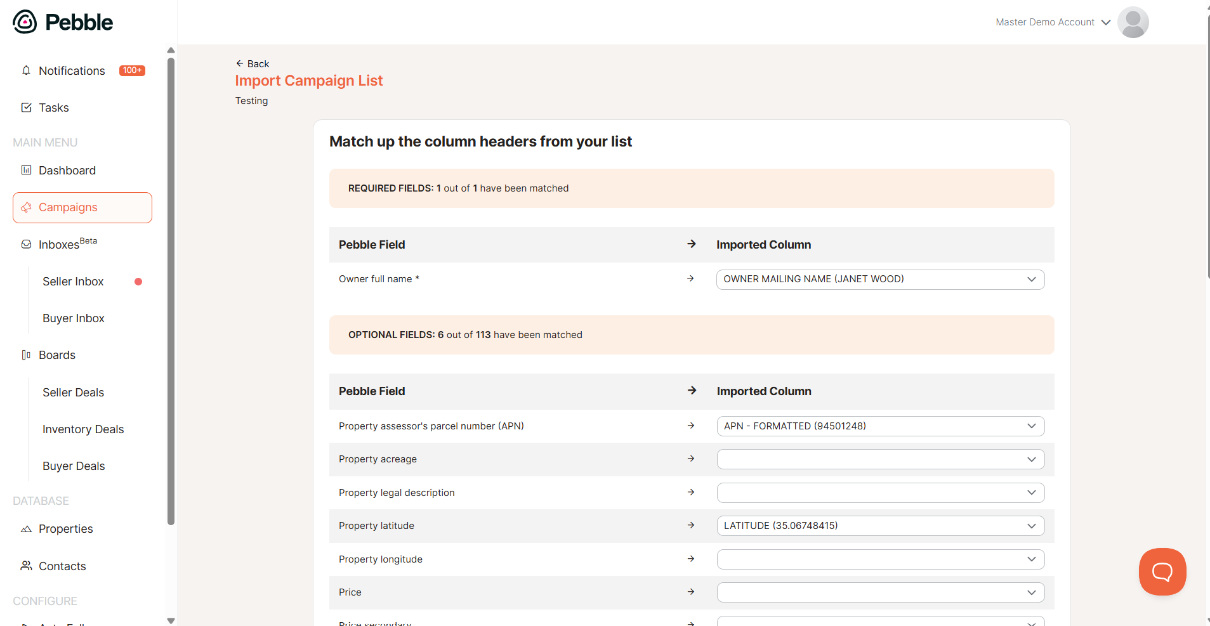The image size is (1210, 626).
Task: Click the Back link
Action: point(253,63)
